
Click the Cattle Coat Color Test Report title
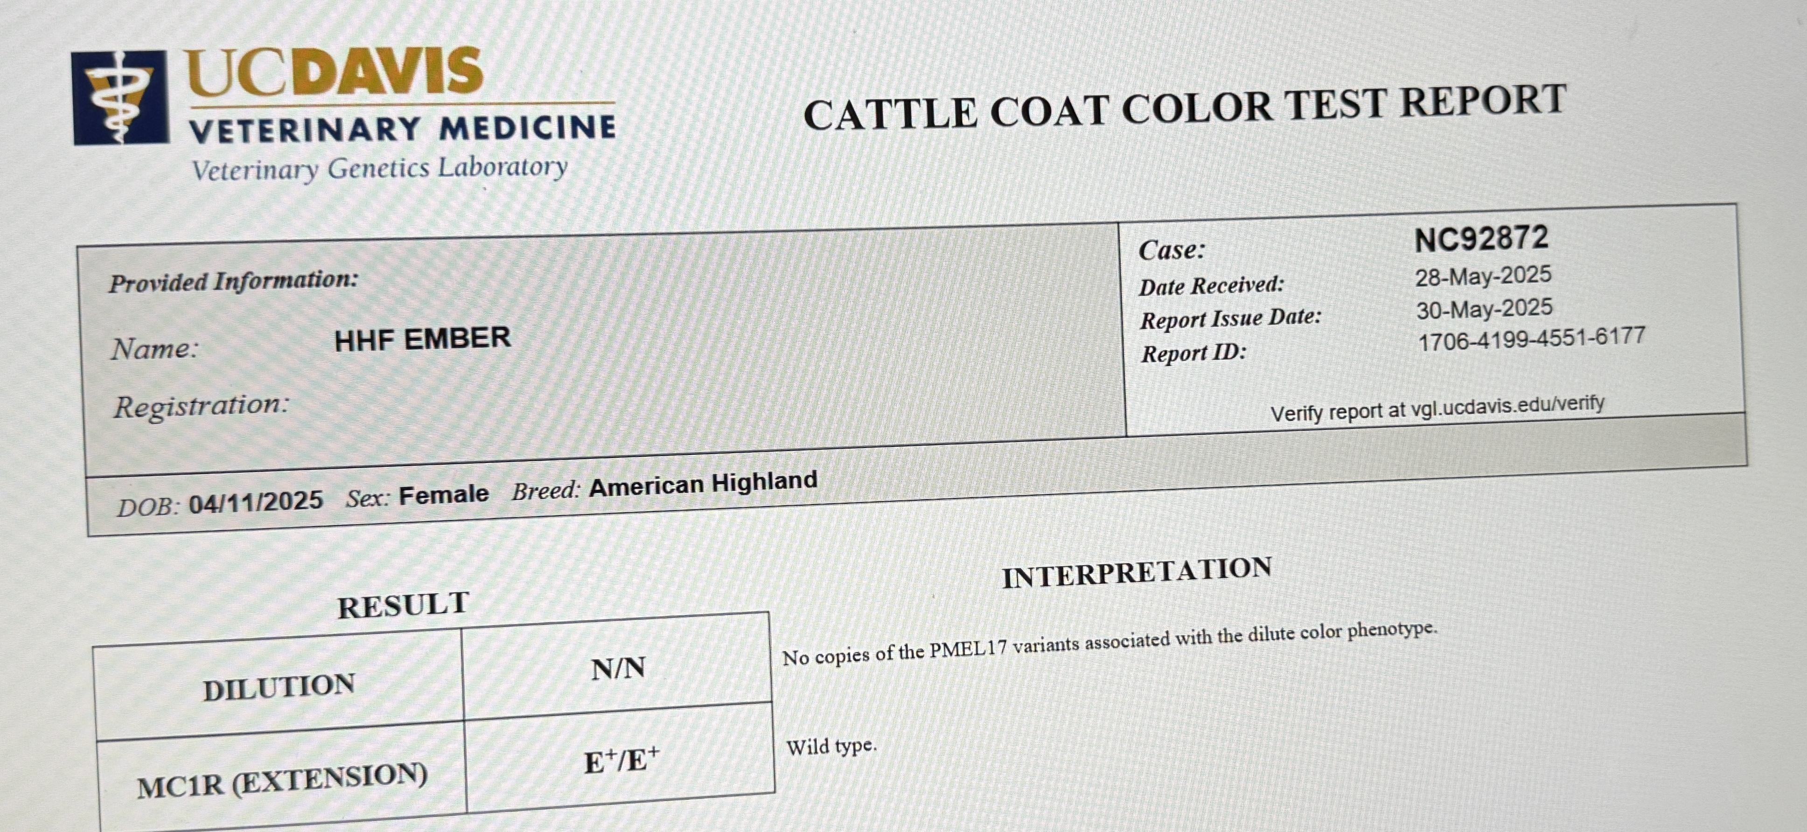(x=1184, y=106)
